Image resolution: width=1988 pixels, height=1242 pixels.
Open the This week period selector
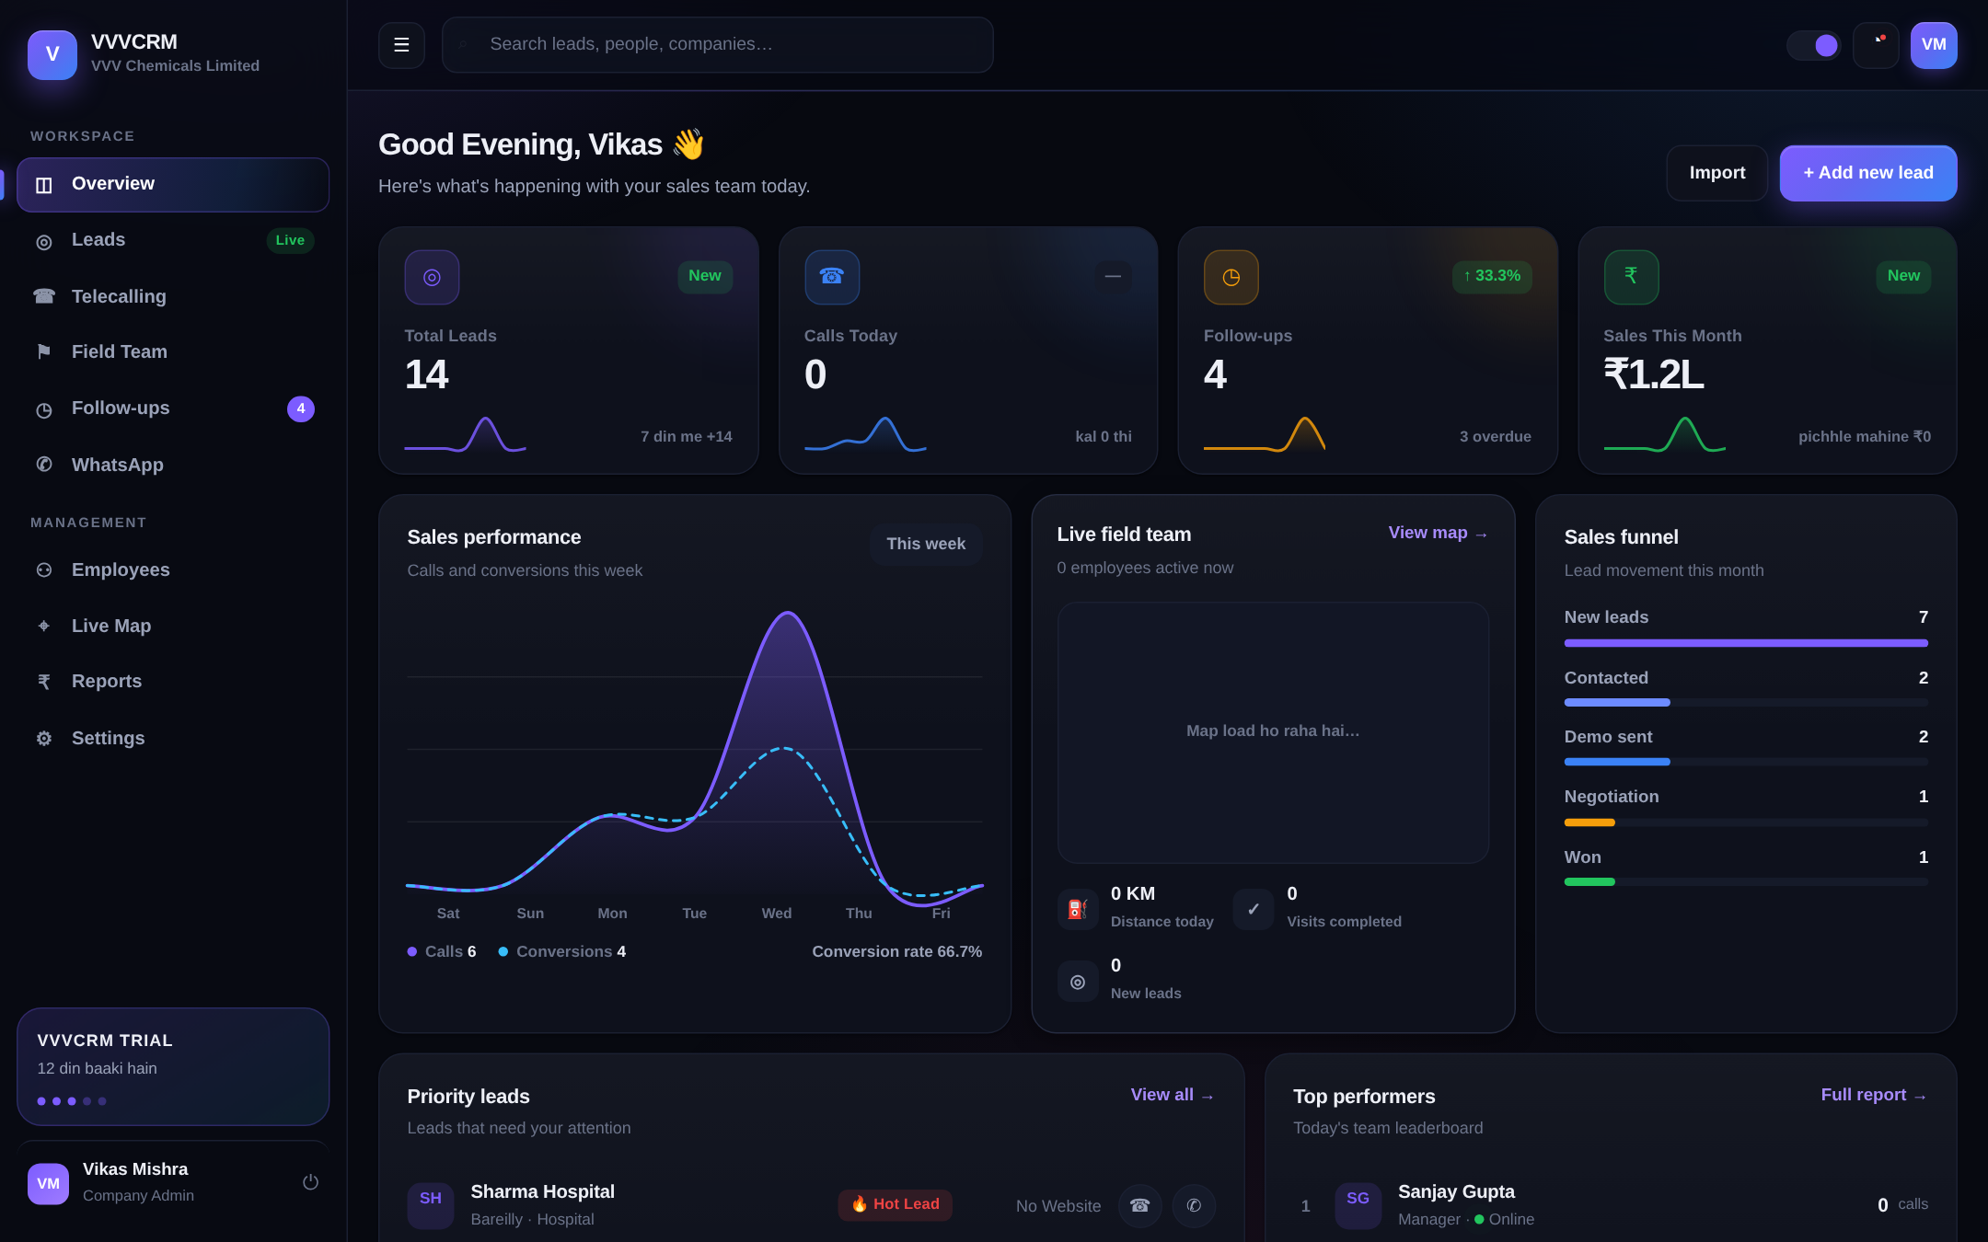926,544
